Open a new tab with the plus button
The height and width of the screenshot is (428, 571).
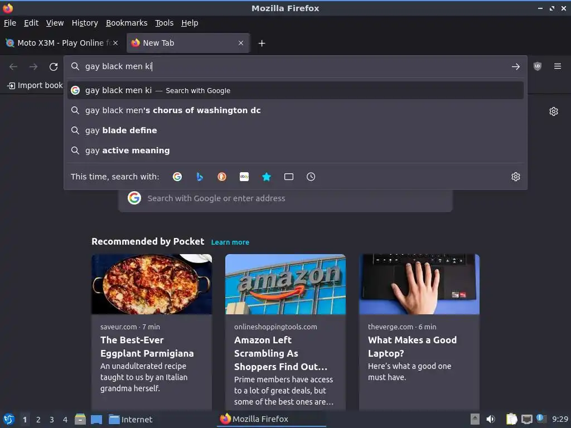pos(262,43)
